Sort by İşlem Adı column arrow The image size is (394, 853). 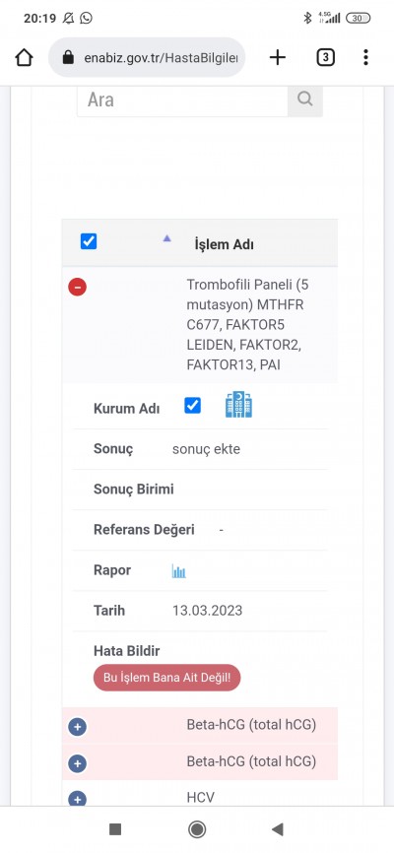(x=167, y=238)
